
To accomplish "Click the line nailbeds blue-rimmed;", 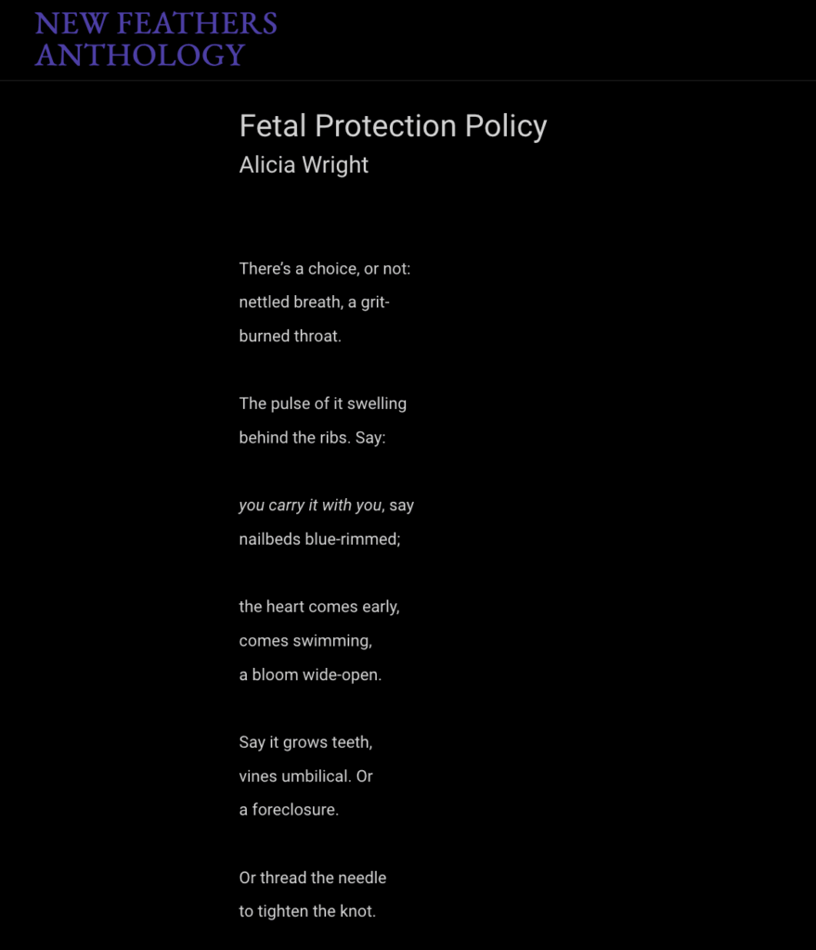I will point(319,539).
